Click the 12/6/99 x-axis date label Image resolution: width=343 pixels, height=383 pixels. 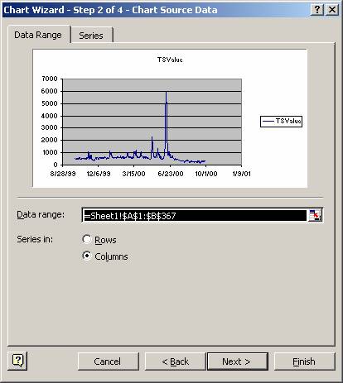pyautogui.click(x=99, y=174)
